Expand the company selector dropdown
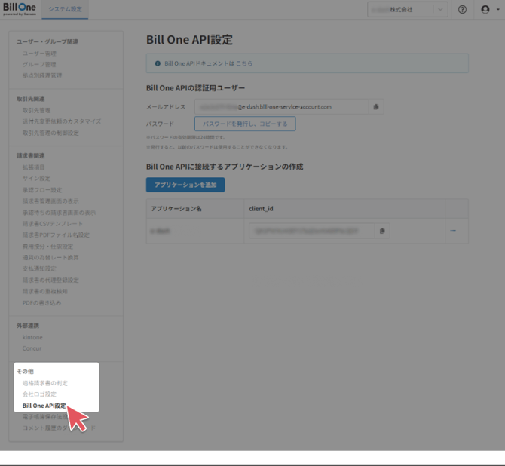505x466 pixels. coord(441,9)
